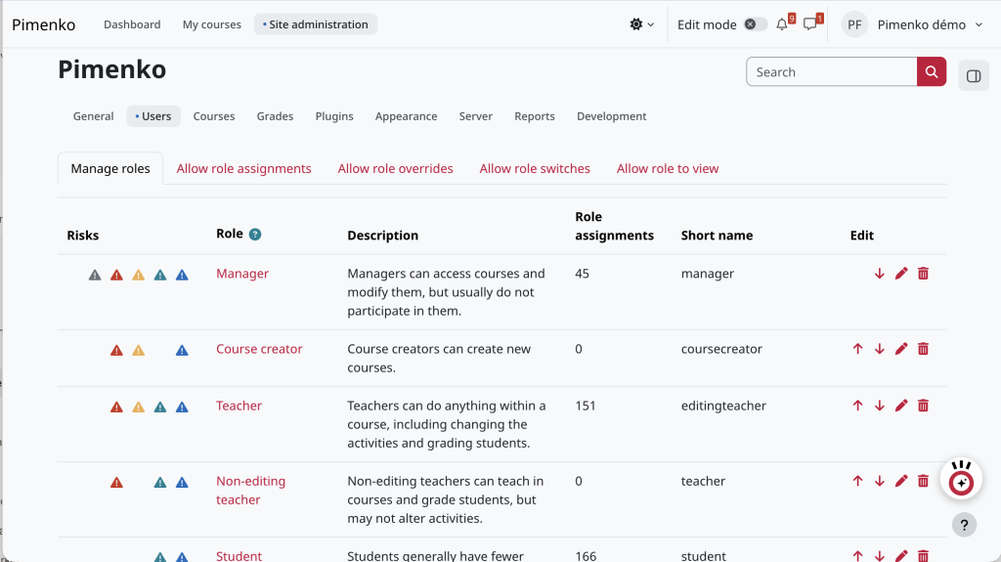Edit the Non-editing teacher role

coord(900,481)
